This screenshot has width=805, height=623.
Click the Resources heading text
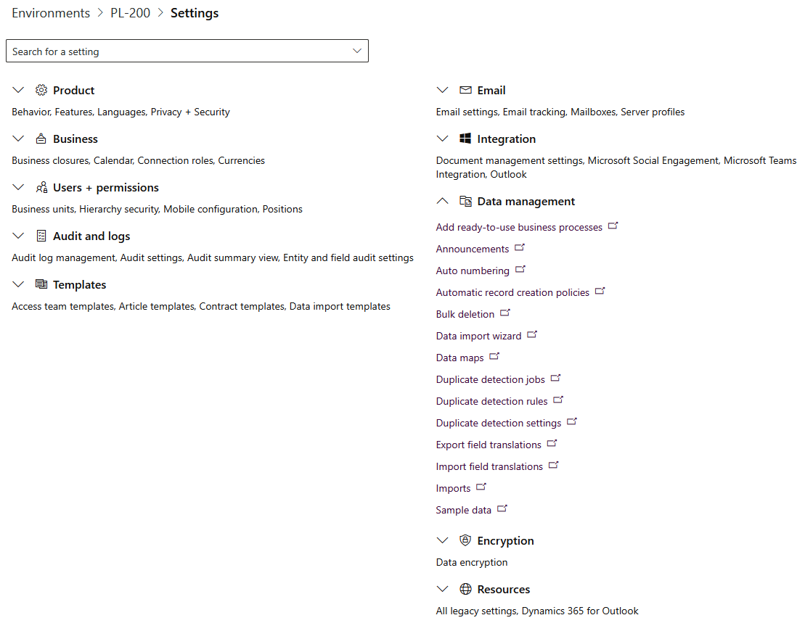(x=503, y=589)
